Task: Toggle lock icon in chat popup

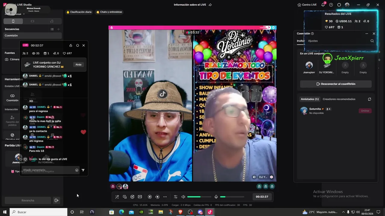Action: [x=71, y=45]
